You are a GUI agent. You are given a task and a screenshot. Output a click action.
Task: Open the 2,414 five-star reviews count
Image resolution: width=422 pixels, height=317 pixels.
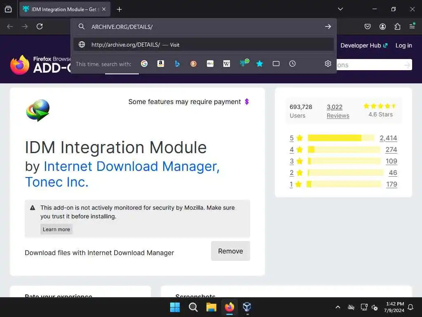pyautogui.click(x=388, y=138)
